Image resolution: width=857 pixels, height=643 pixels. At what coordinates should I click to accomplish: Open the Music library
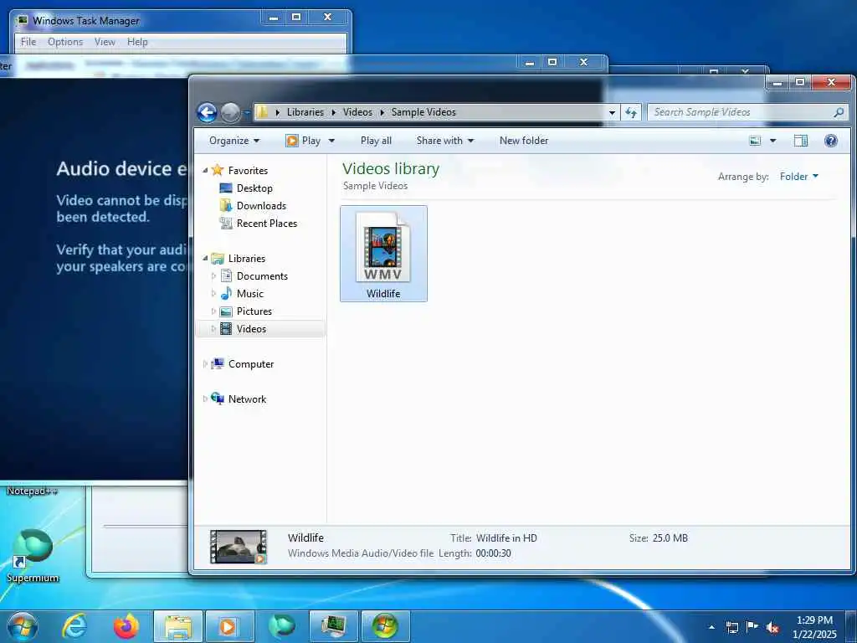[249, 294]
